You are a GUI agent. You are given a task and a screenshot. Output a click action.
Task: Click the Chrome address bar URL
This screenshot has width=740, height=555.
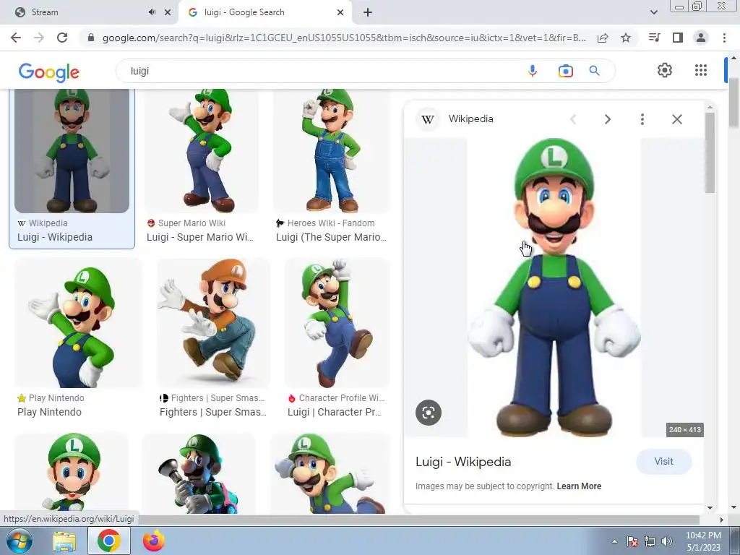(x=344, y=38)
